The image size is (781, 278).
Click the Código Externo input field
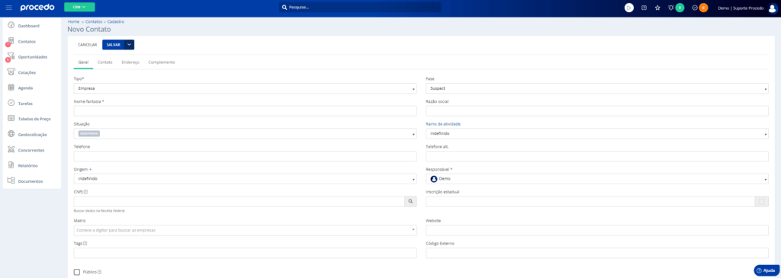pyautogui.click(x=597, y=253)
